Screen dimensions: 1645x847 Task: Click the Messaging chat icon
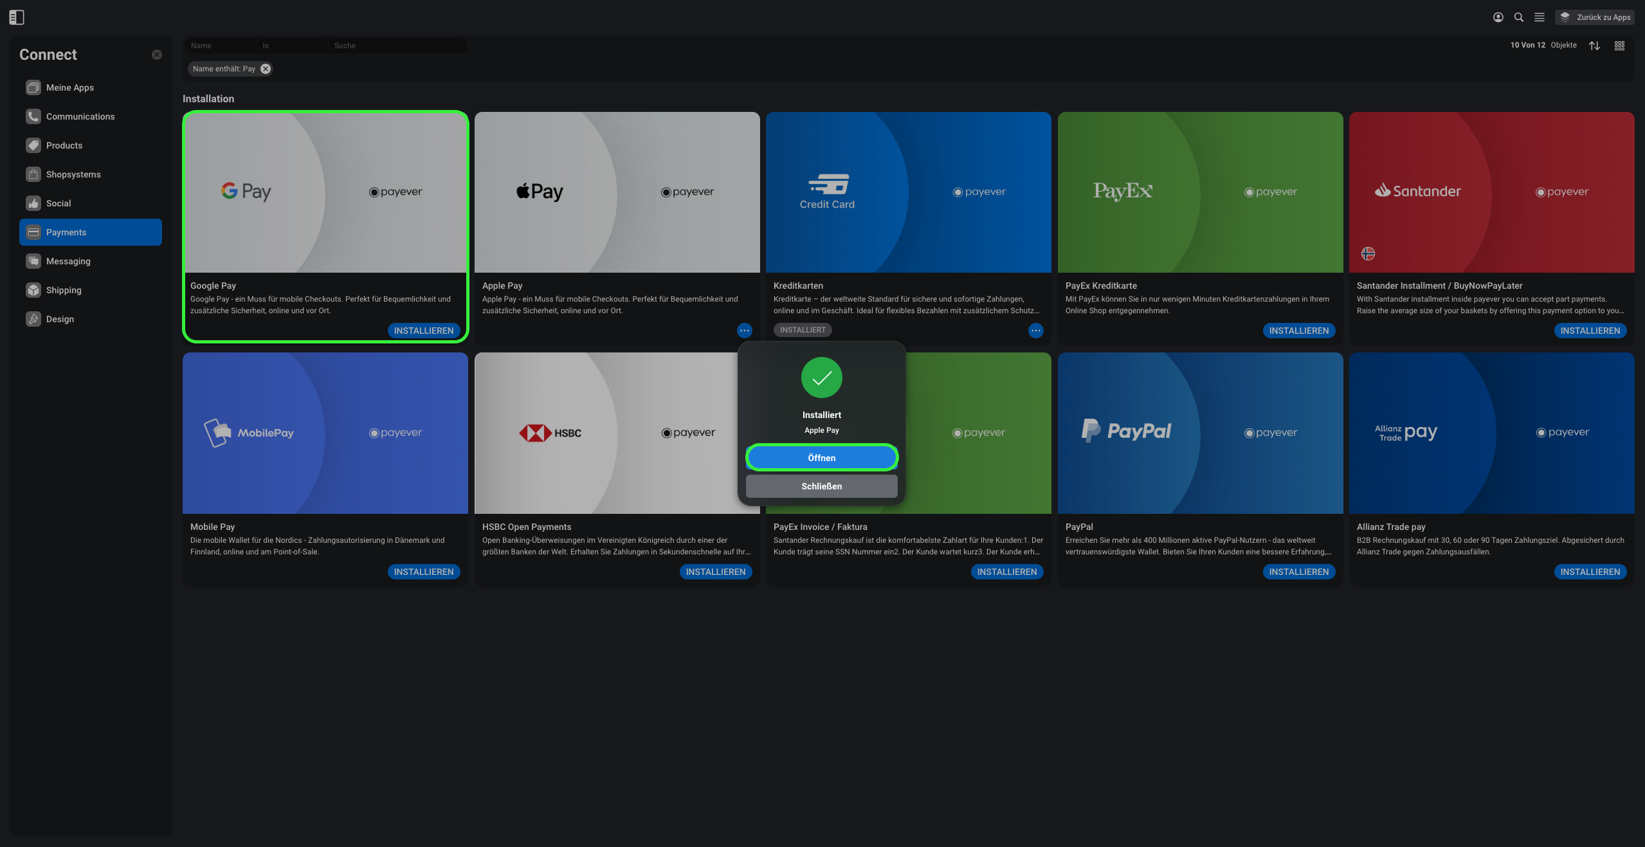tap(33, 261)
